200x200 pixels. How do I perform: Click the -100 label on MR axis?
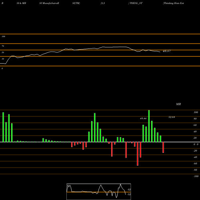[x=196, y=176]
